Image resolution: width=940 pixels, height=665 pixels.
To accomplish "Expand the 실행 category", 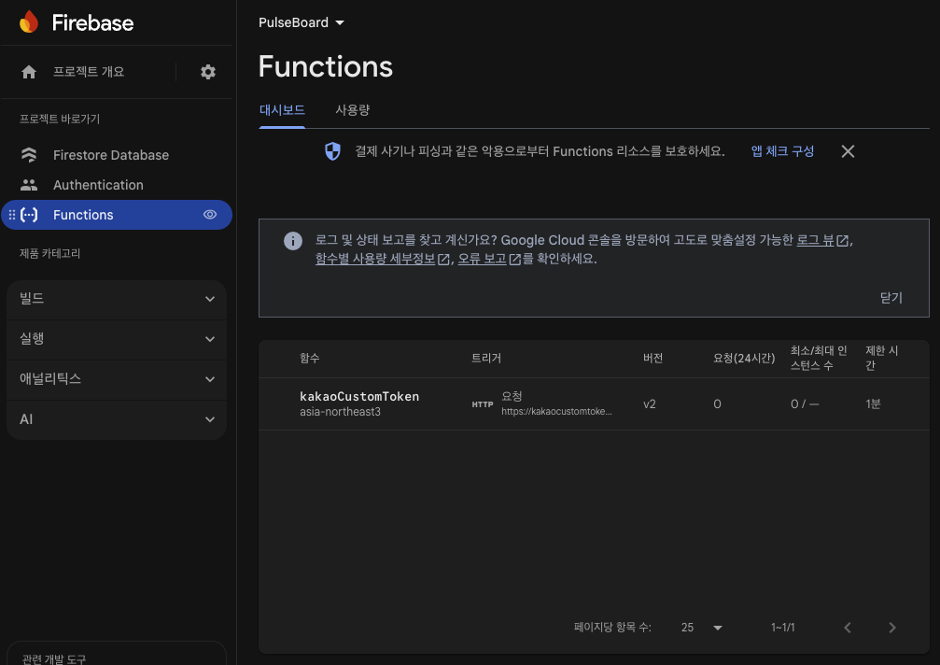I will pyautogui.click(x=117, y=339).
